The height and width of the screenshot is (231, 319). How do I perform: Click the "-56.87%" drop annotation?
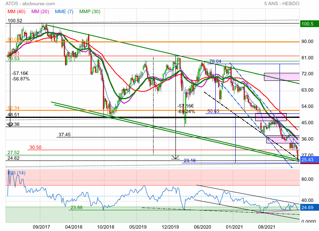pyautogui.click(x=21, y=79)
